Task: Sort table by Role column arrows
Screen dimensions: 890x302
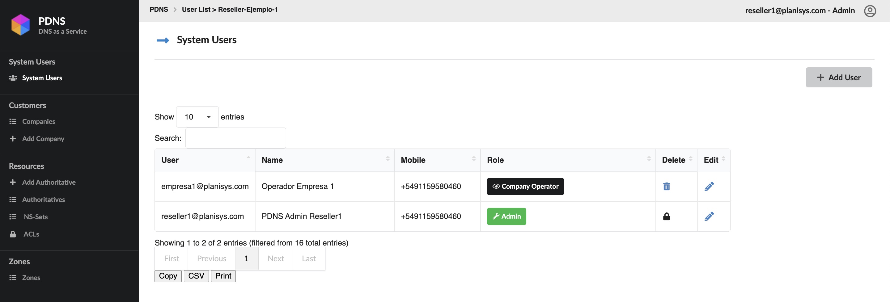Action: 649,158
